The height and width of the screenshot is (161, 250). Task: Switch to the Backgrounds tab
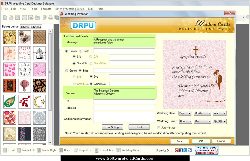point(10,27)
